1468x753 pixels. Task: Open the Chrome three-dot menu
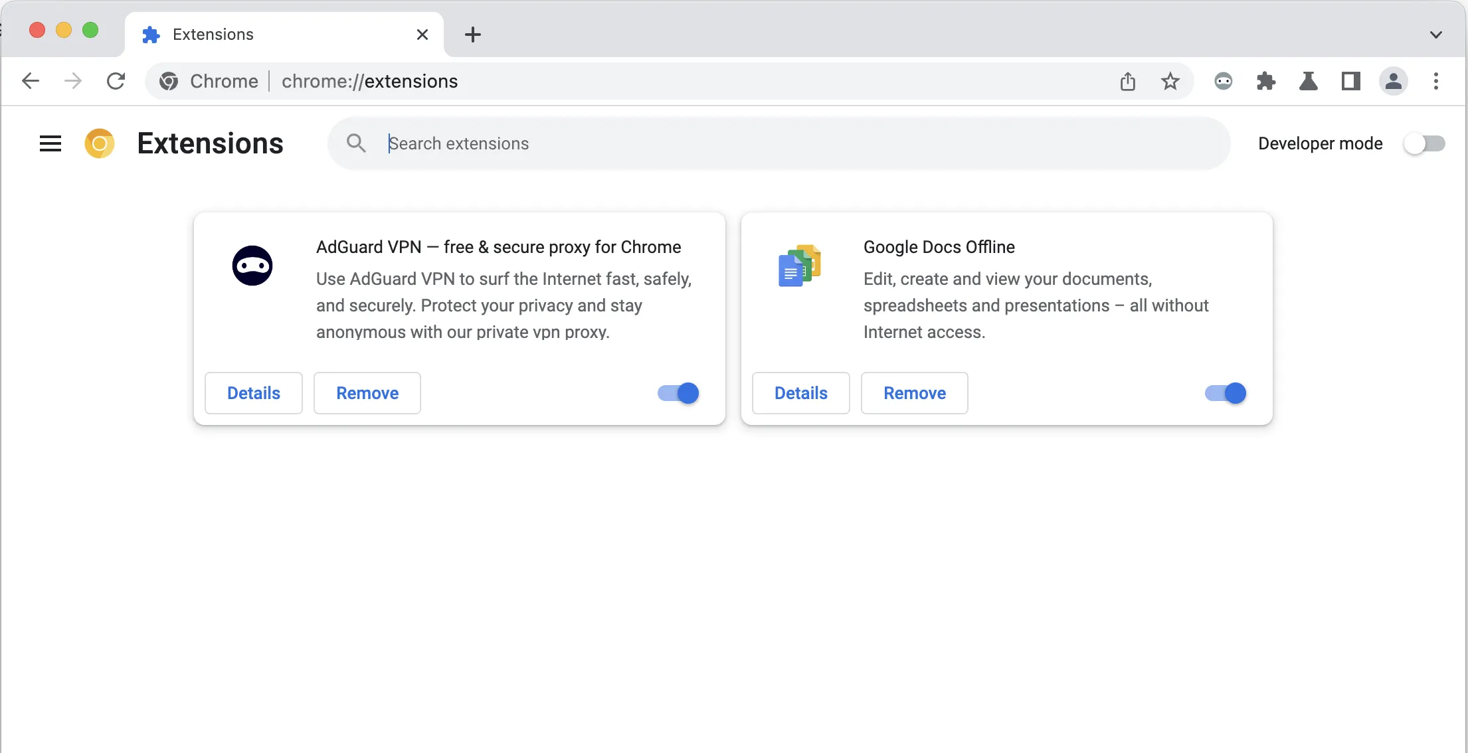1436,81
